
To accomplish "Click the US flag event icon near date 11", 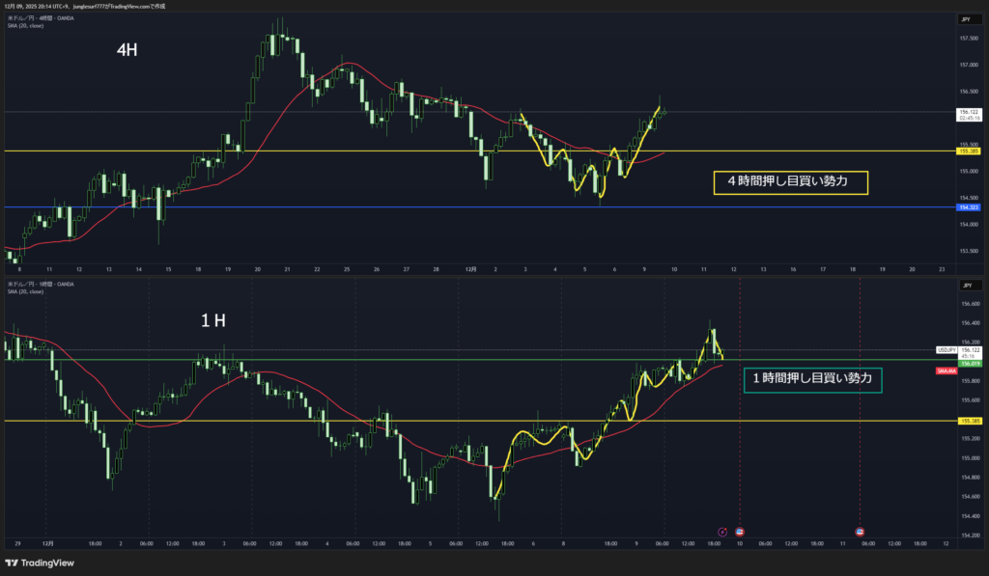I will tap(861, 532).
